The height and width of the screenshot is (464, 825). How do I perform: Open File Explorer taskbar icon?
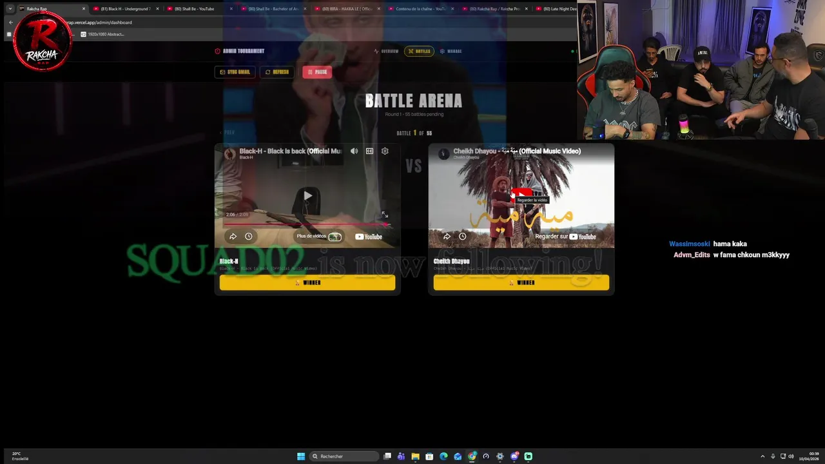[x=415, y=456]
